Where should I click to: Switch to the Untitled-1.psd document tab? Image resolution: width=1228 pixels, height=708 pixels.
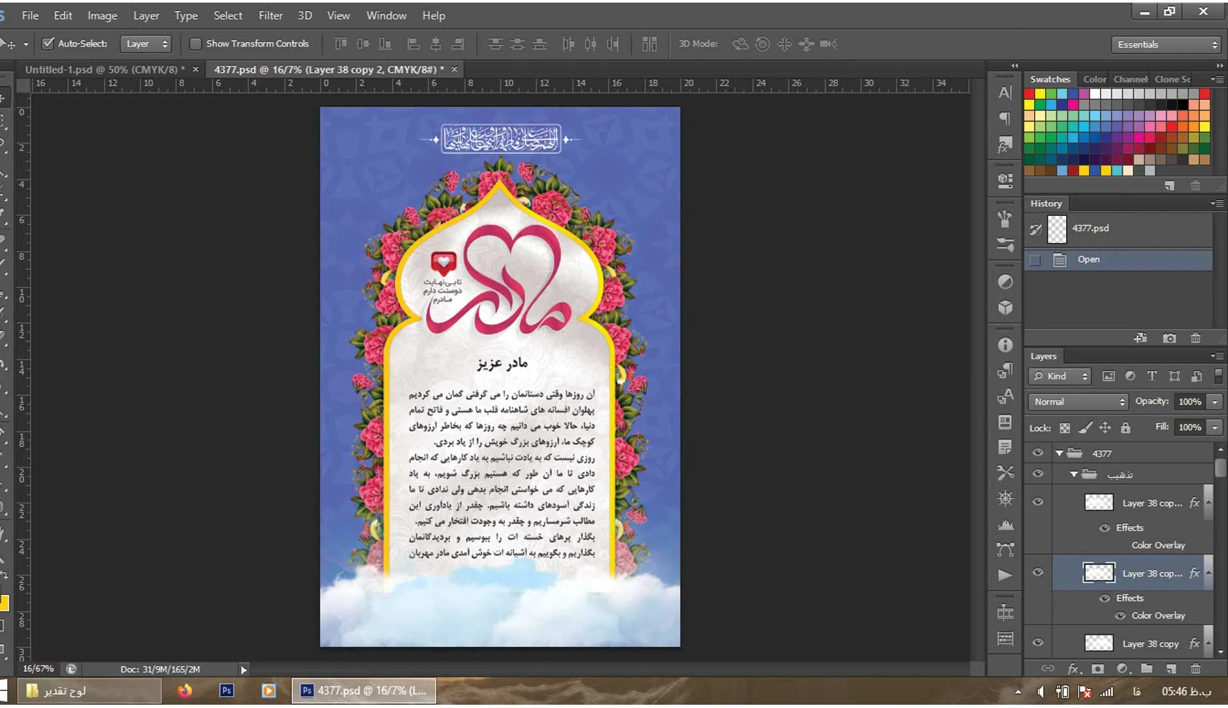[105, 69]
